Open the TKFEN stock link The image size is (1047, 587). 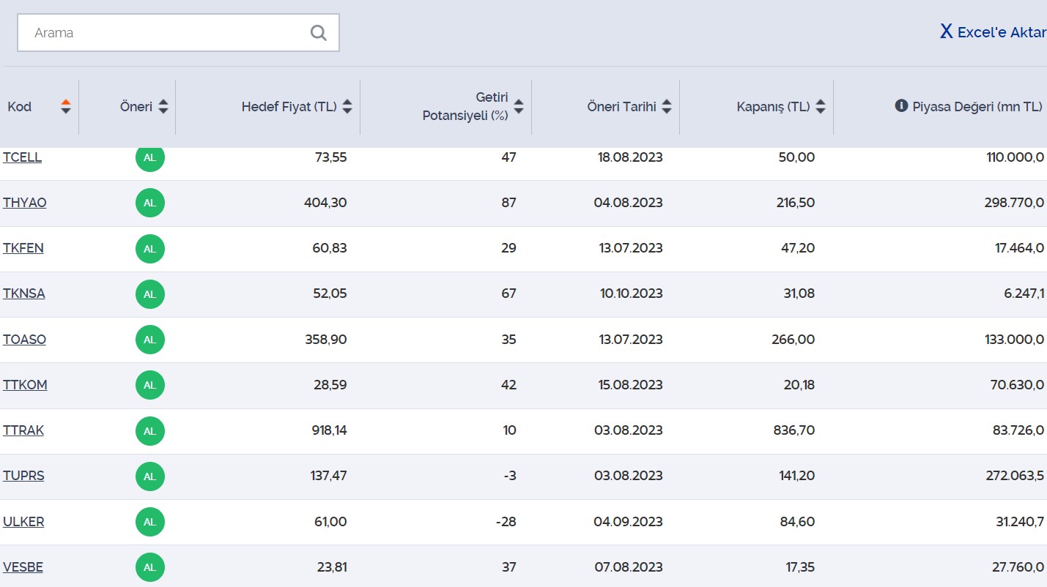(23, 248)
